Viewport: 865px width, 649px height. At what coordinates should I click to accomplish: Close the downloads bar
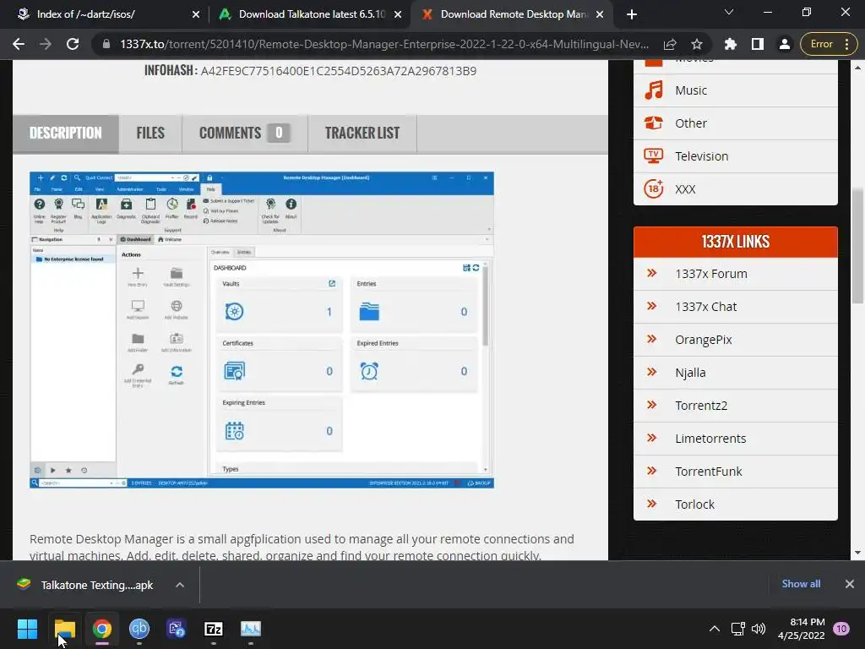[850, 584]
